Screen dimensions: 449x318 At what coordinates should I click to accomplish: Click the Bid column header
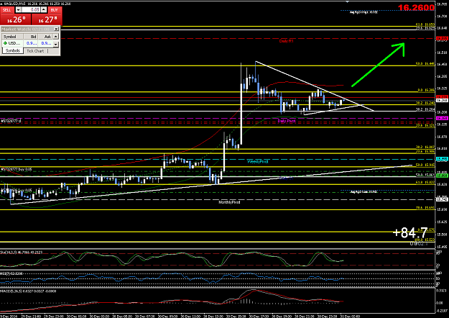tap(31, 37)
